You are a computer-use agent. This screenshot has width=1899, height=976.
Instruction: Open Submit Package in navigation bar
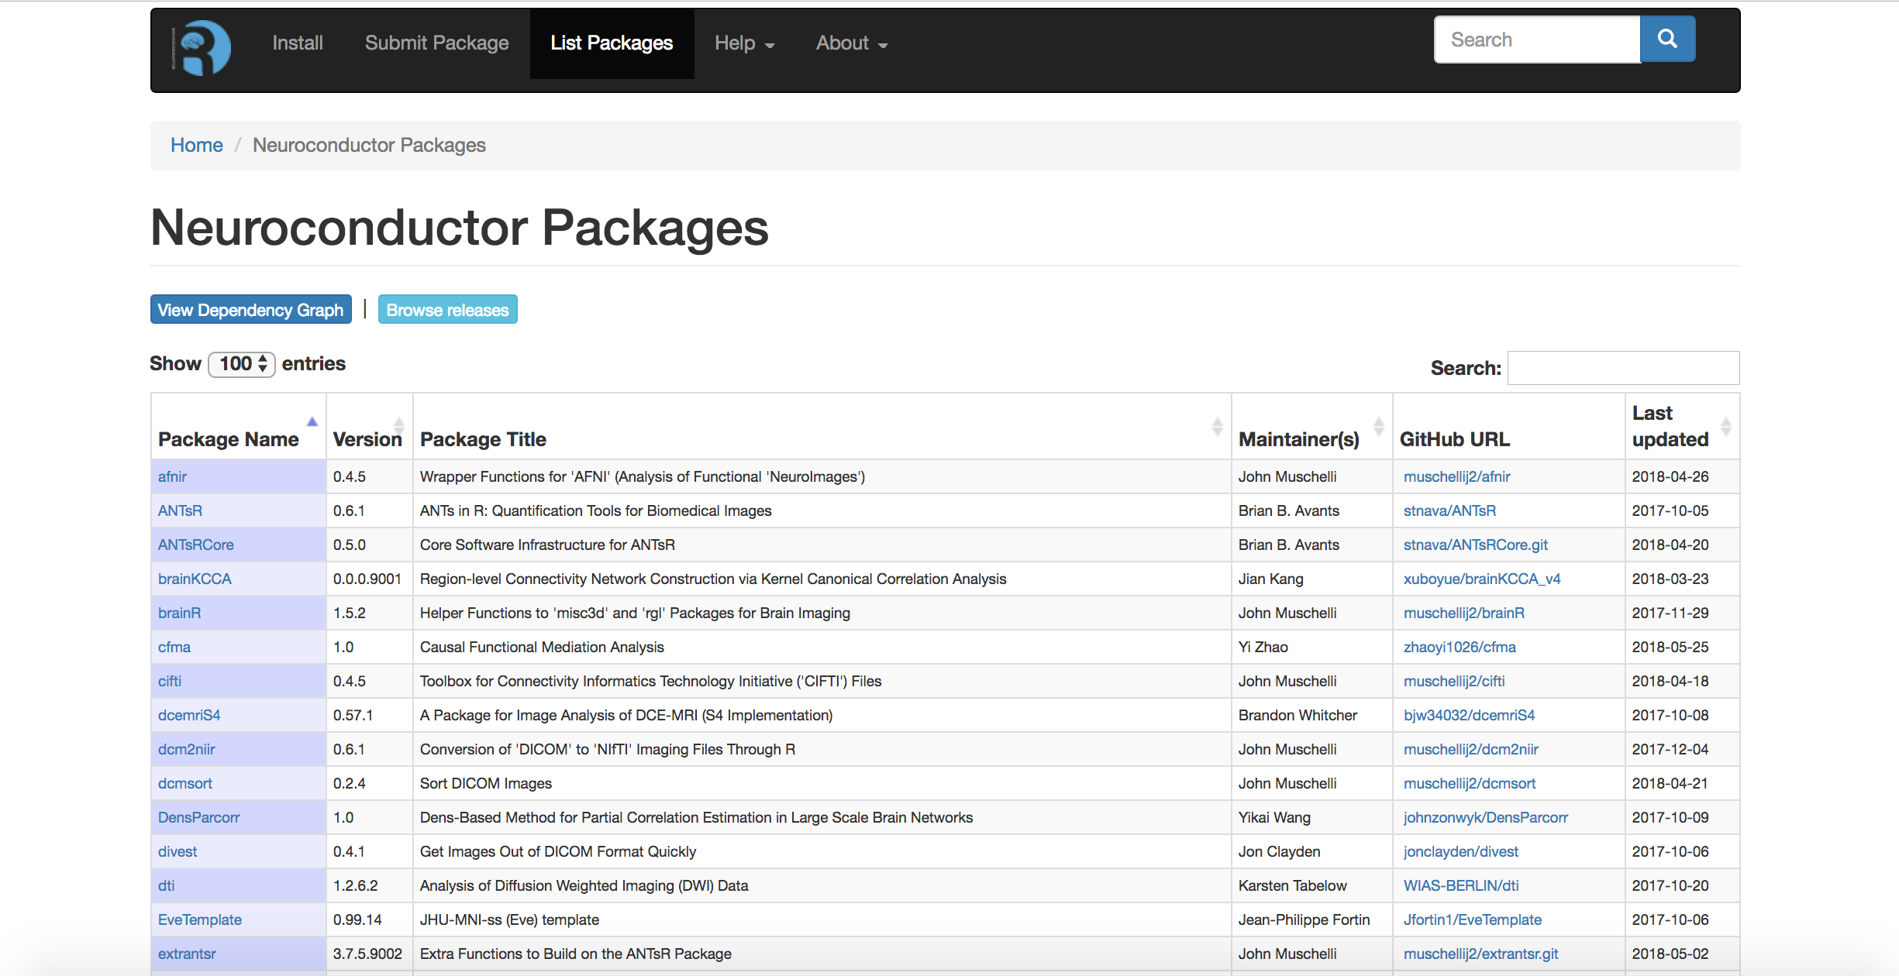click(x=437, y=43)
